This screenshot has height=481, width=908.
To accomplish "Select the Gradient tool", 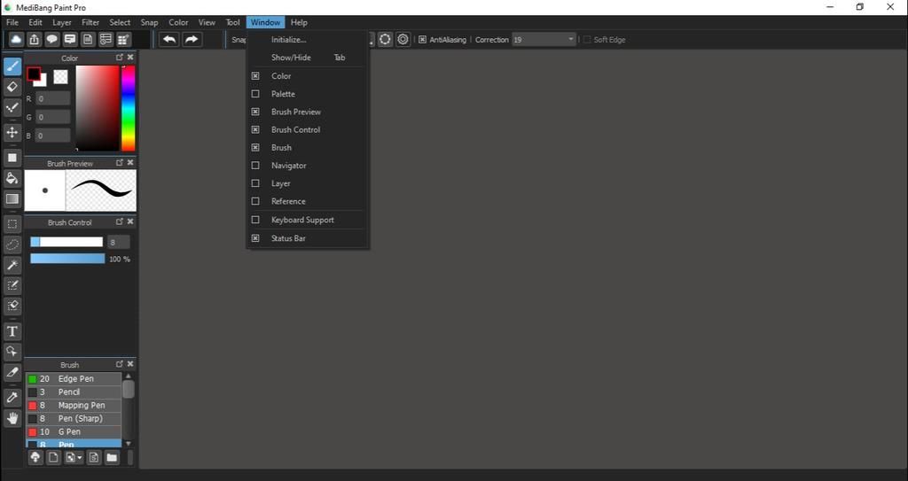I will point(12,199).
